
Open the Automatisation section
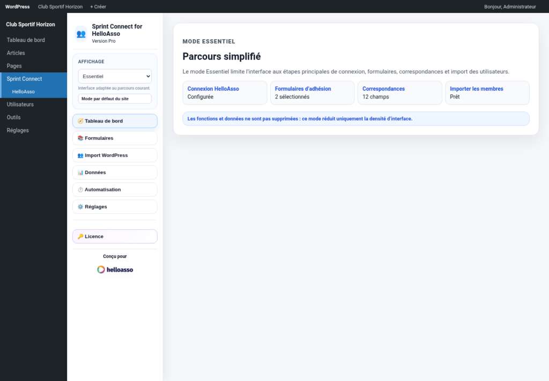tap(115, 190)
